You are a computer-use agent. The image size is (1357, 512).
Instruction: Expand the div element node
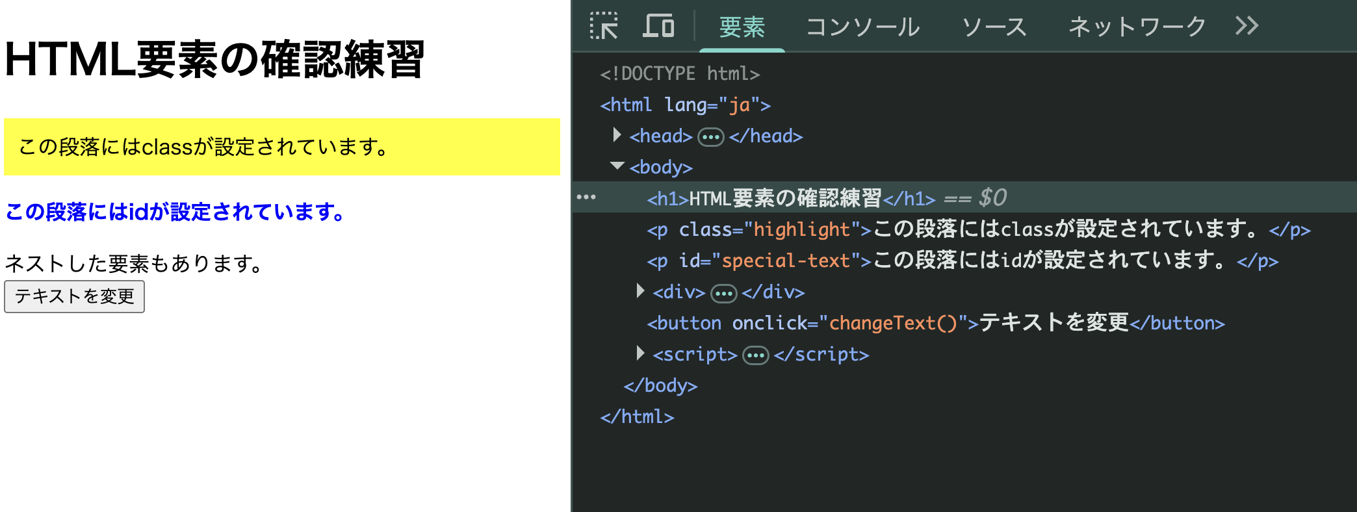coord(640,291)
